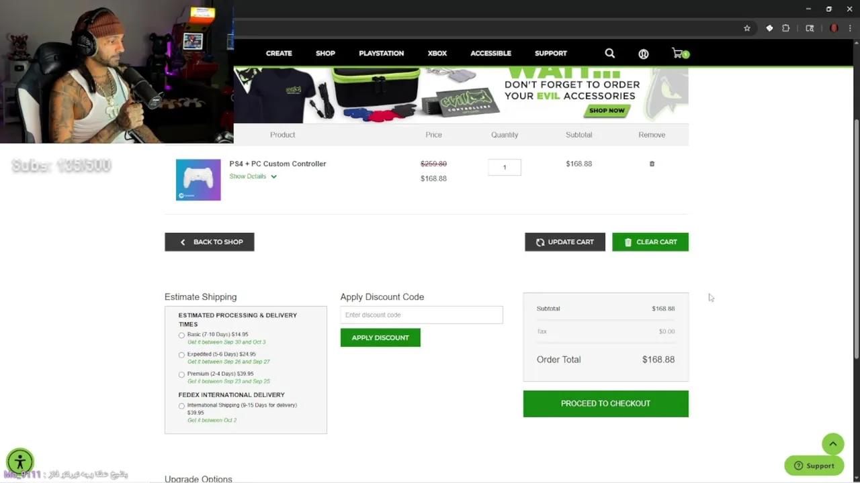860x483 pixels.
Task: Click the Tax $0.00 amount
Action: (666, 331)
